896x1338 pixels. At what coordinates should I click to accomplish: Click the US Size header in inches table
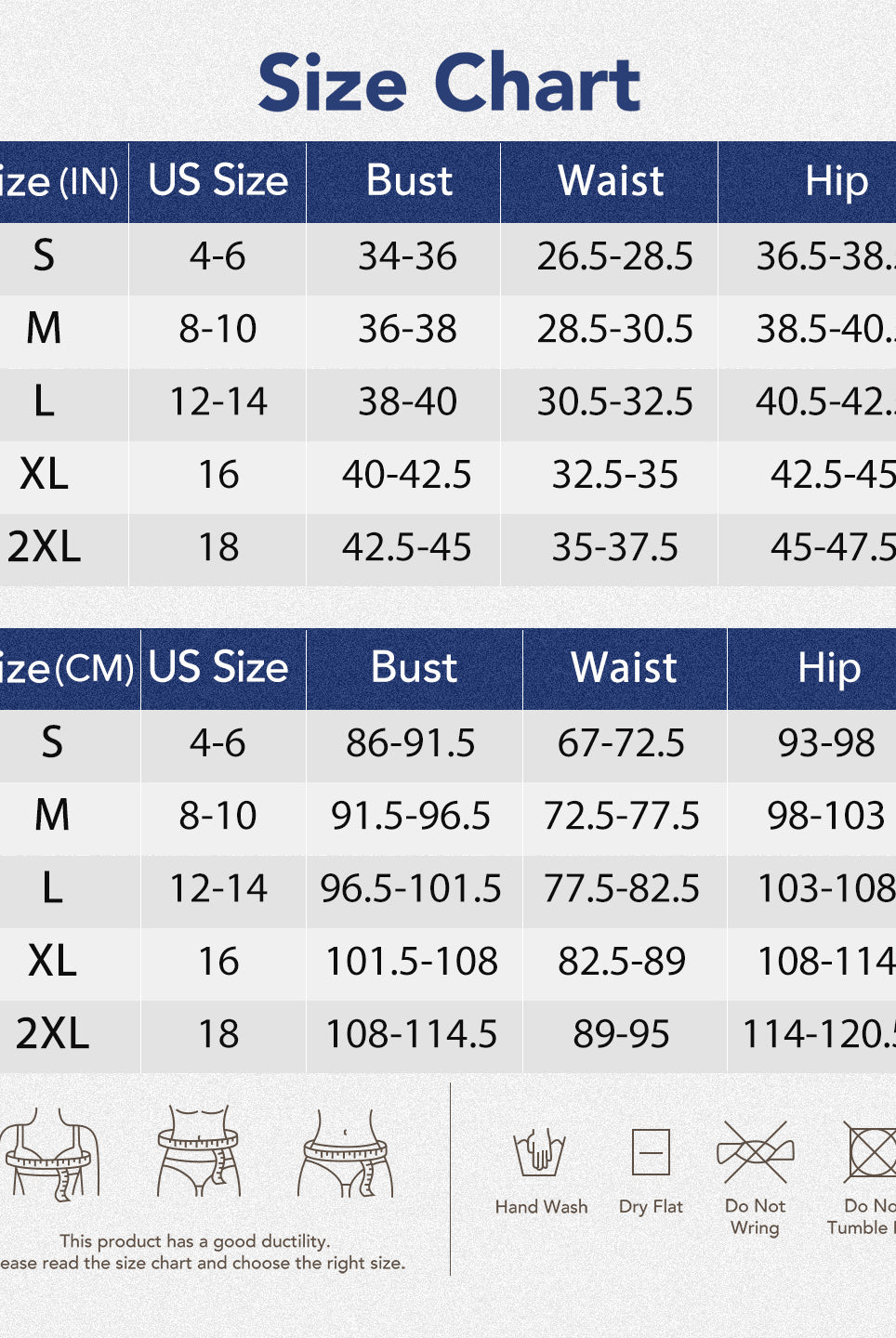pos(218,181)
